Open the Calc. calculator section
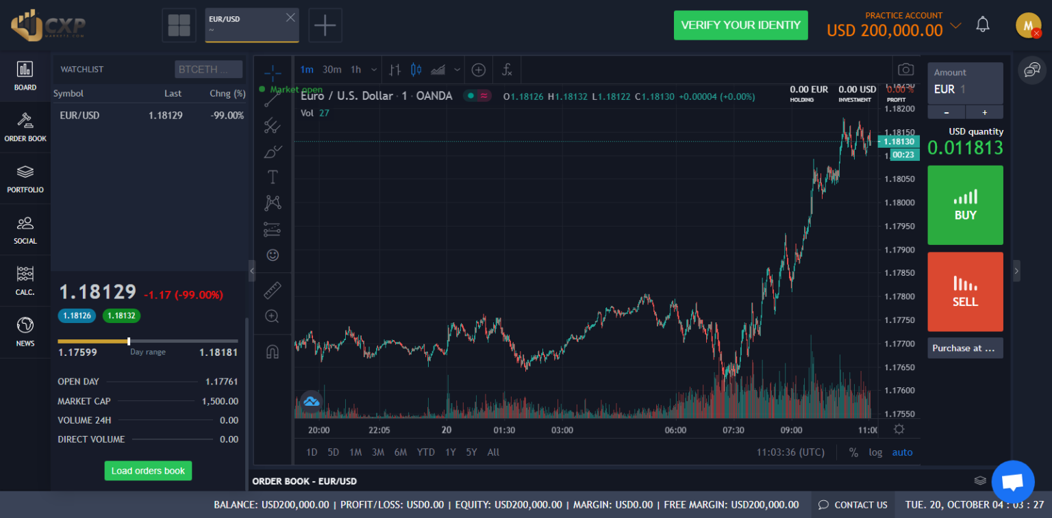 click(x=25, y=281)
